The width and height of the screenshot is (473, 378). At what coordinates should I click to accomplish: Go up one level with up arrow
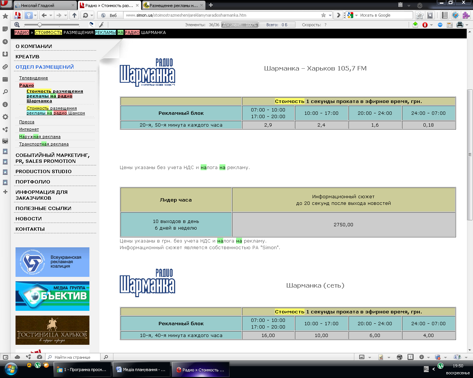74,15
